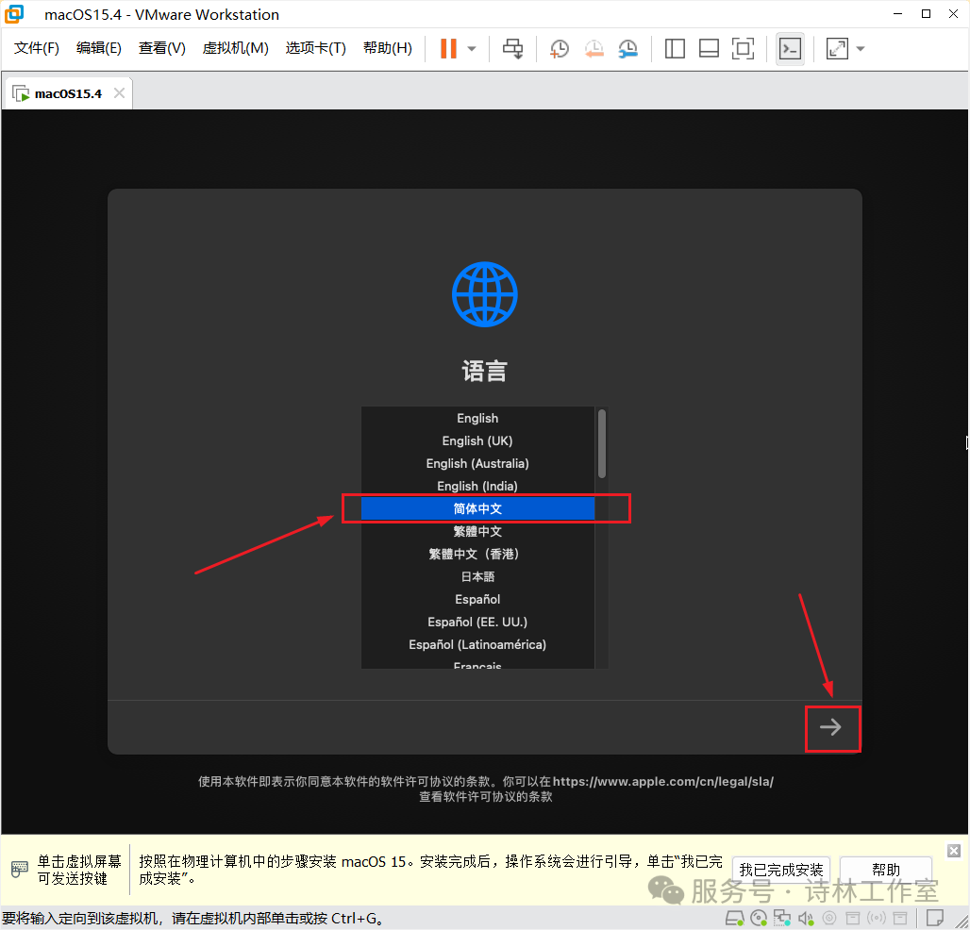Click the blue globe language icon

484,294
